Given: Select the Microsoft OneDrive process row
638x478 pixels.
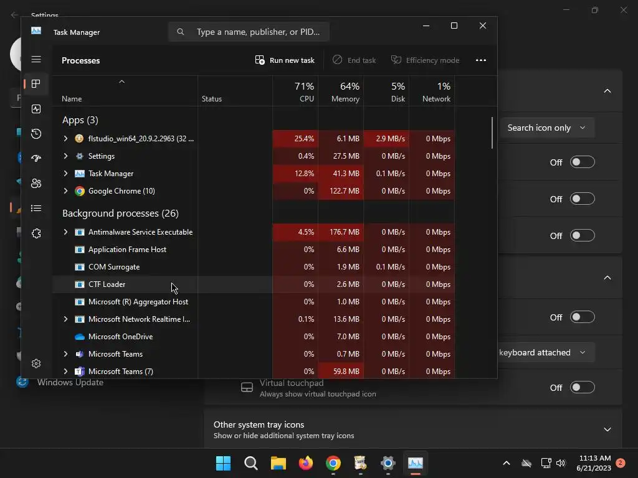Looking at the screenshot, I should pyautogui.click(x=254, y=337).
